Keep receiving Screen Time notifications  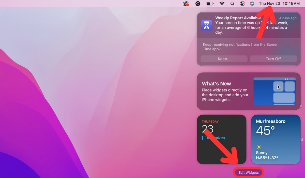pos(224,59)
